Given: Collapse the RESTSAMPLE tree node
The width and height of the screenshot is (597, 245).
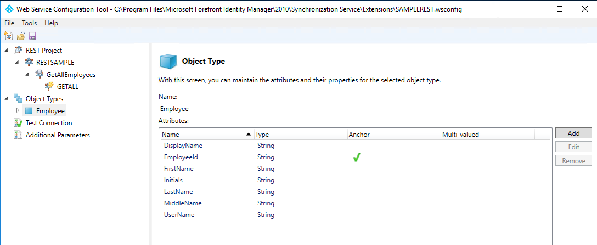Looking at the screenshot, I should 17,62.
